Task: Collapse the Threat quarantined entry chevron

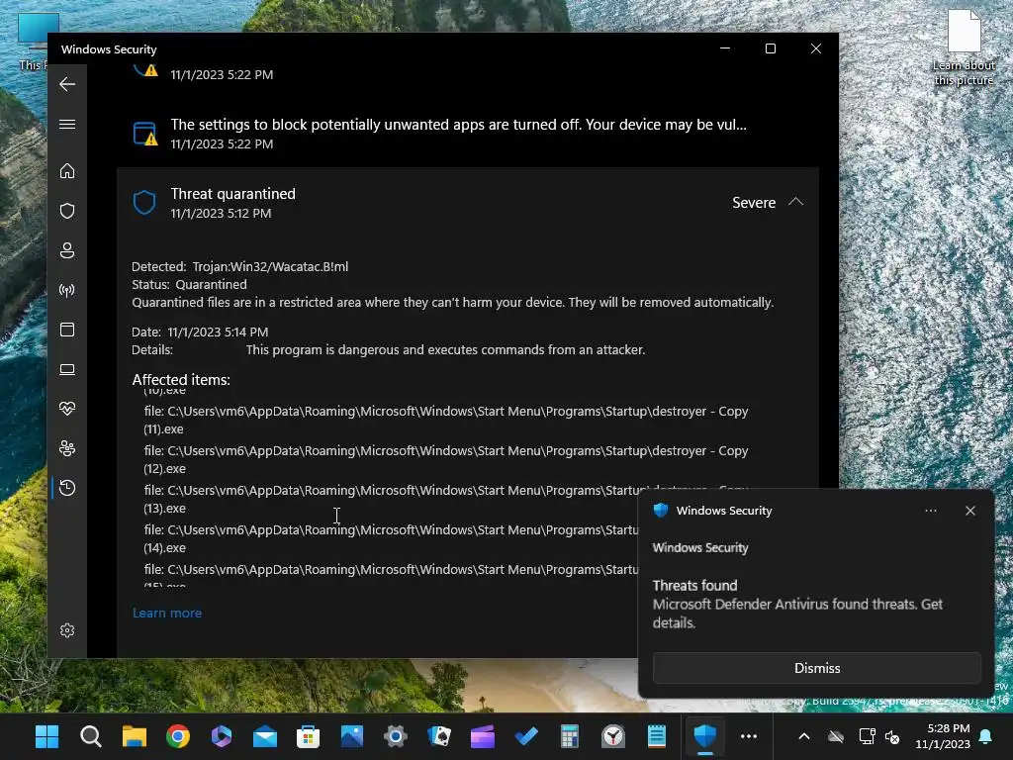Action: tap(796, 202)
